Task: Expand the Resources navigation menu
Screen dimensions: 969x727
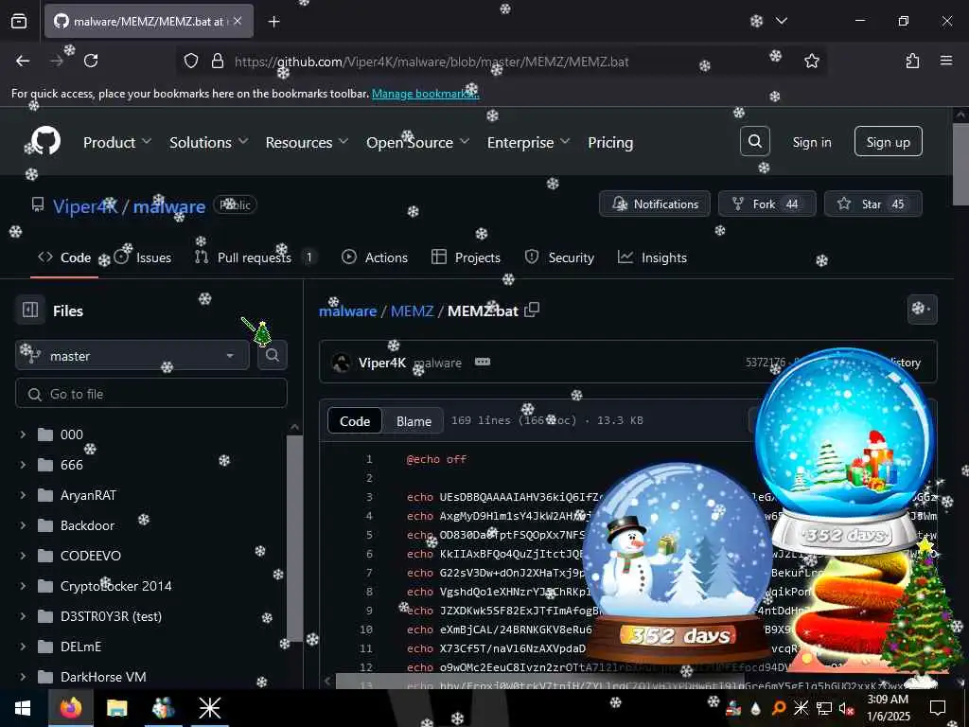Action: 308,142
